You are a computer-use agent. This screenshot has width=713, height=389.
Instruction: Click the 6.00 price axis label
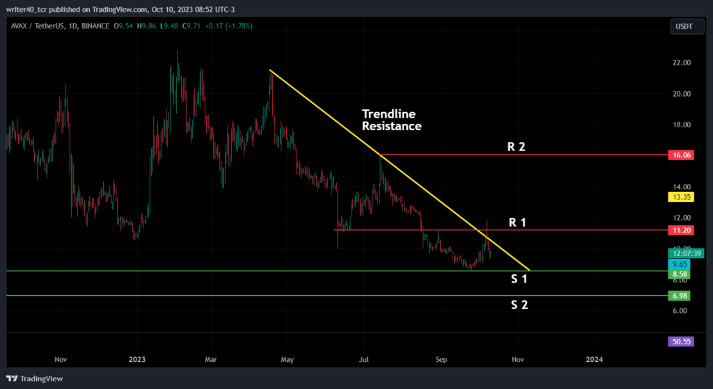680,311
